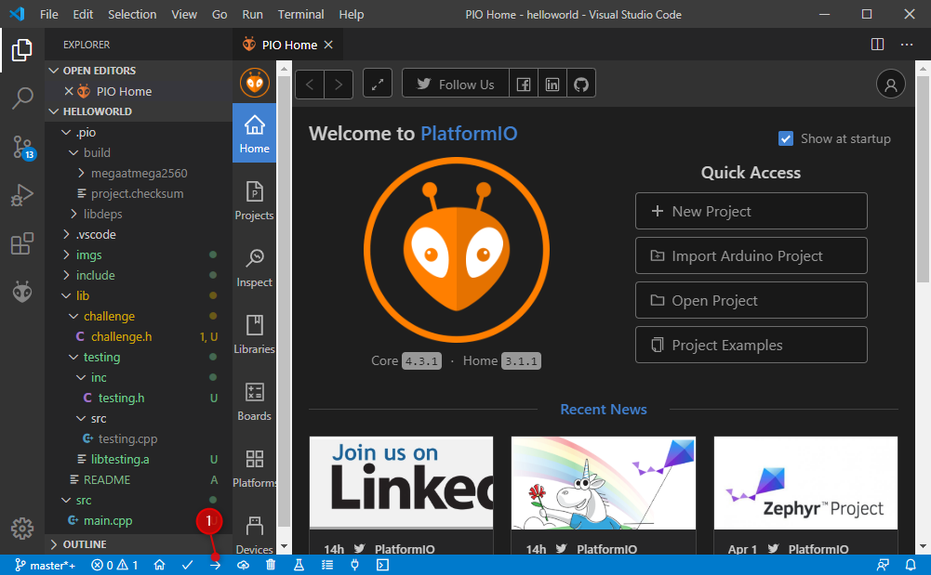Open the Extensions view
Image resolution: width=931 pixels, height=575 pixels.
[22, 243]
